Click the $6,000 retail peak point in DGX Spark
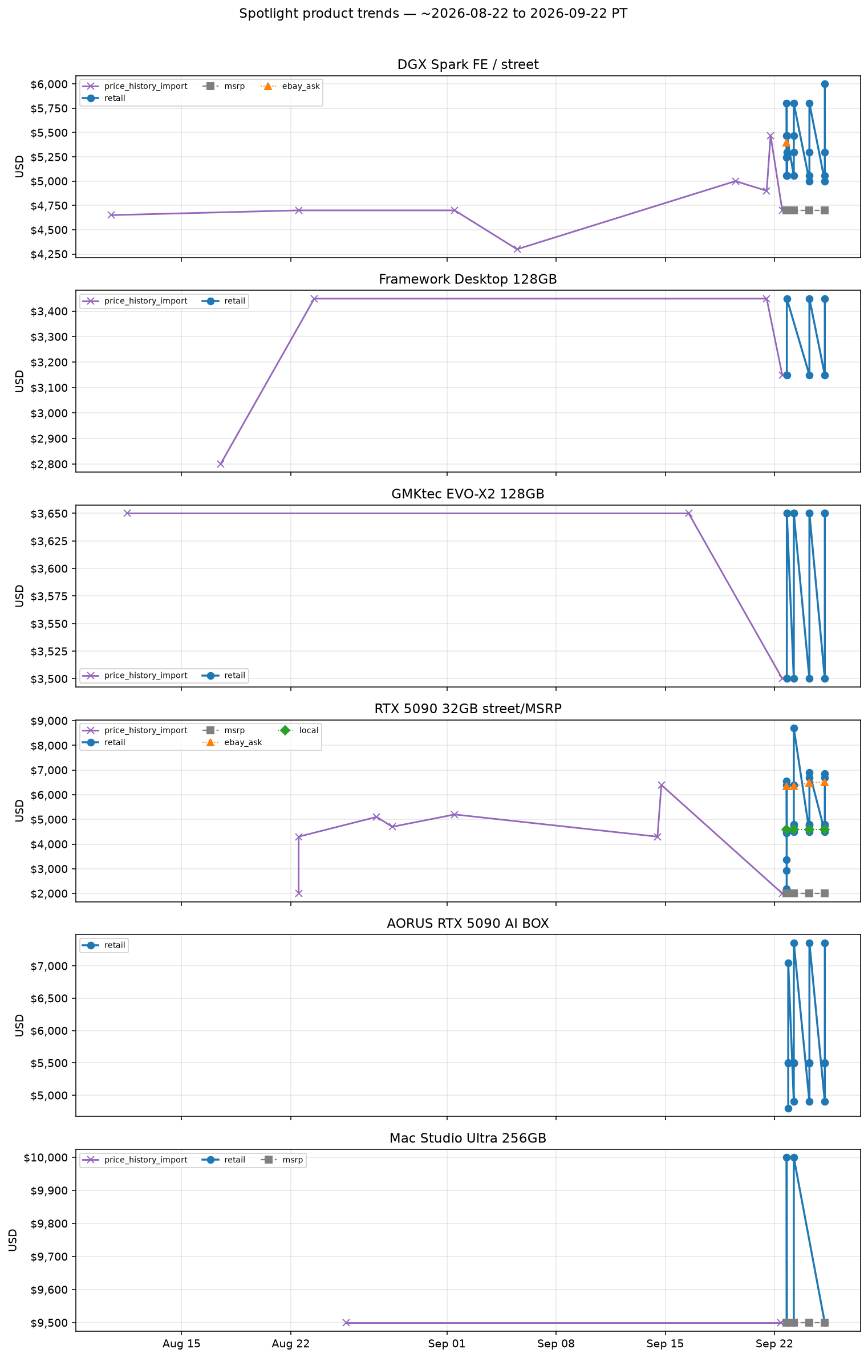The width and height of the screenshot is (868, 1358). coord(825,84)
